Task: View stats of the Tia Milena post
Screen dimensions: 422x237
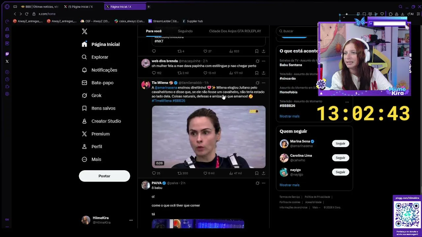Action: tap(231, 173)
